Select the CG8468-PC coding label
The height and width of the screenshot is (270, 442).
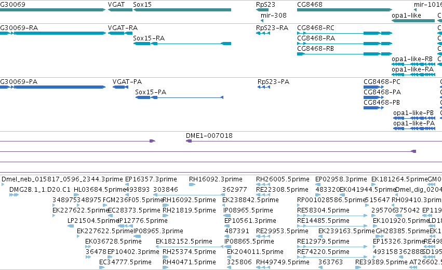[x=382, y=82]
